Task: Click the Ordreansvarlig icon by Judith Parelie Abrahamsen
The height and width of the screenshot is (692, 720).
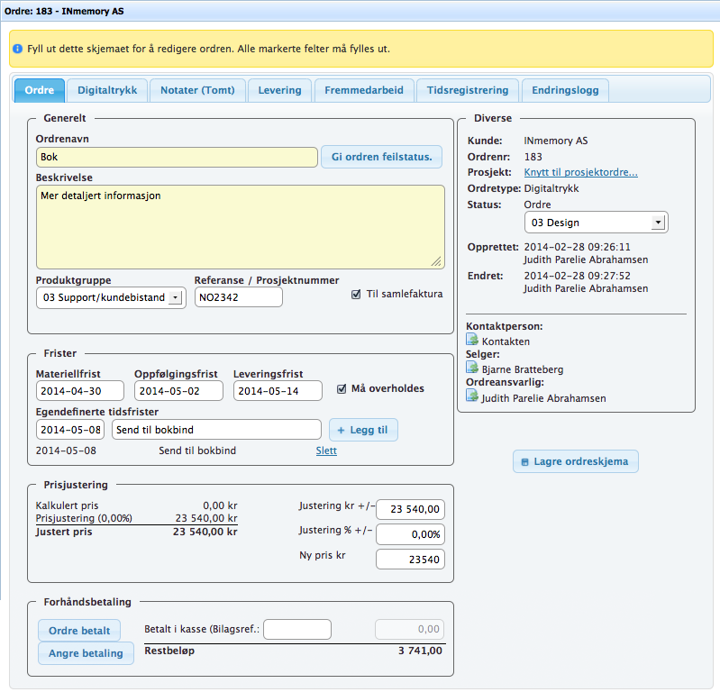Action: point(473,396)
